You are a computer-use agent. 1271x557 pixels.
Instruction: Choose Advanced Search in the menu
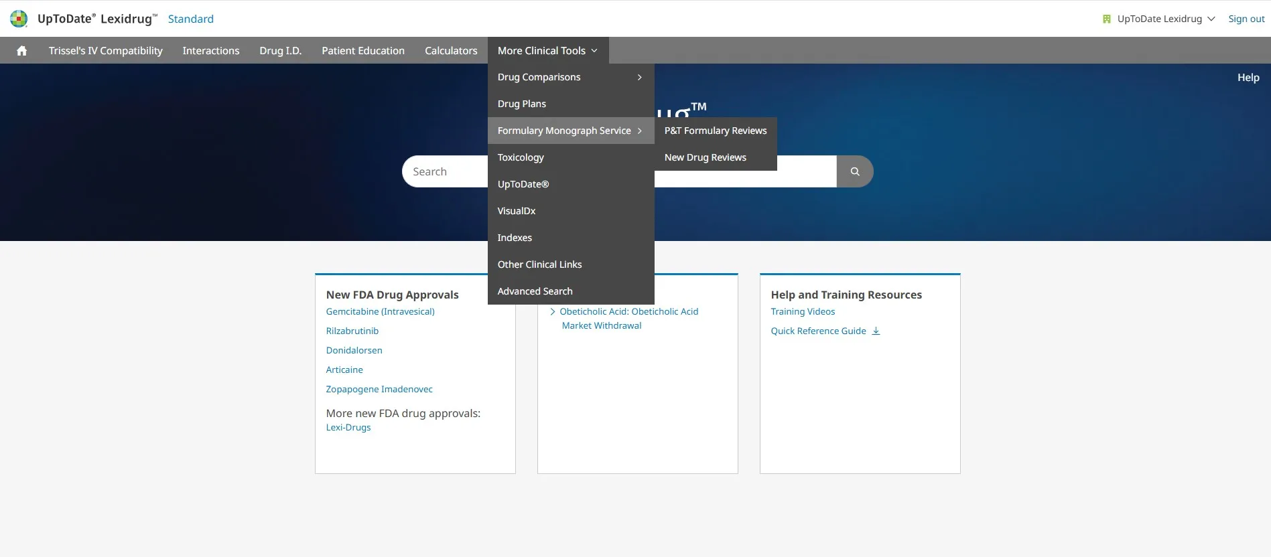point(571,291)
